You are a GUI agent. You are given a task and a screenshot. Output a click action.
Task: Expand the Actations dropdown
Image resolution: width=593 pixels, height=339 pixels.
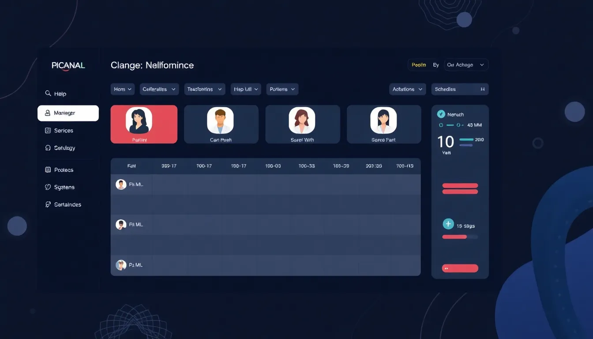(x=407, y=89)
